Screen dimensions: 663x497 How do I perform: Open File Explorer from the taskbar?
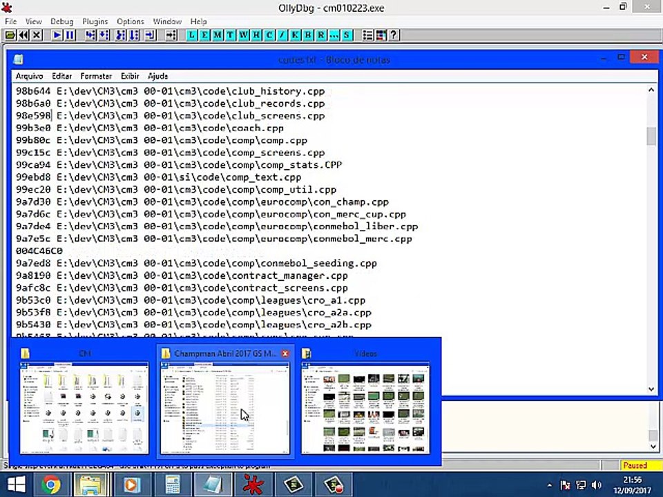tap(90, 485)
